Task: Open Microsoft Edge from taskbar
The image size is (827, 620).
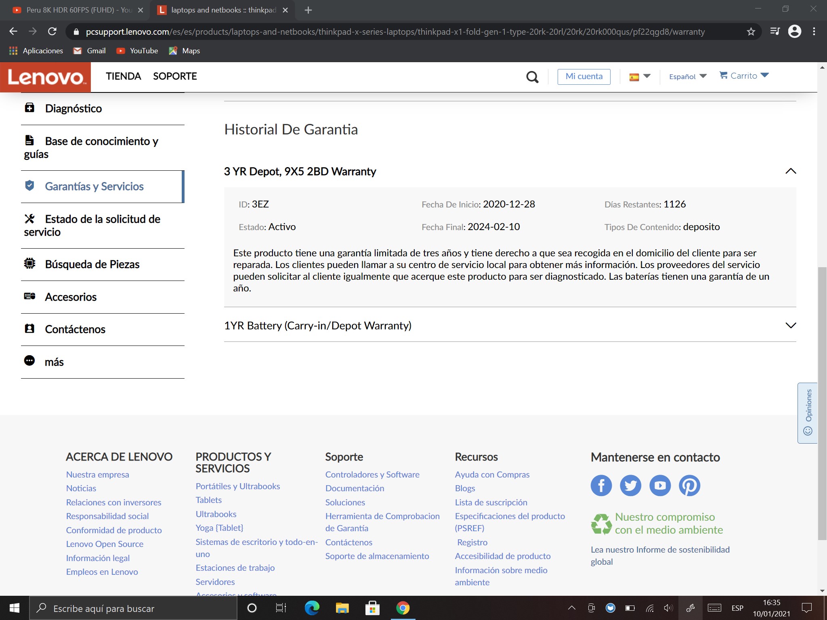Action: pos(312,608)
